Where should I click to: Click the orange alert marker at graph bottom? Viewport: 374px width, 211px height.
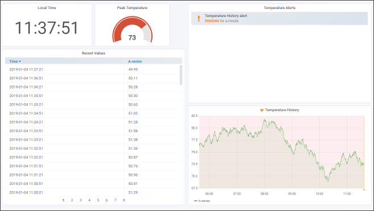[364, 190]
